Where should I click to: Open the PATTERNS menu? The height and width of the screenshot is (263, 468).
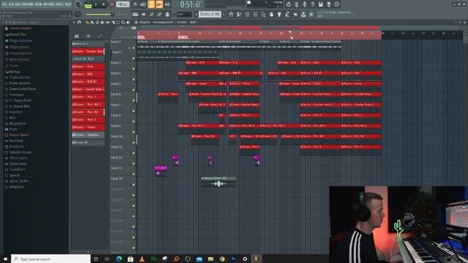(x=28, y=4)
